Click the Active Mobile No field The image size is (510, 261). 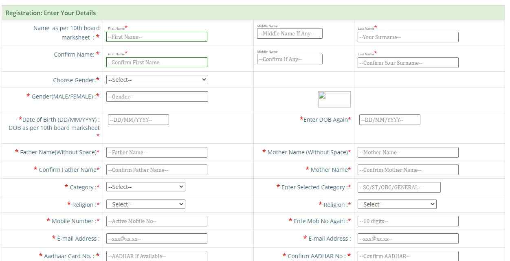point(157,221)
